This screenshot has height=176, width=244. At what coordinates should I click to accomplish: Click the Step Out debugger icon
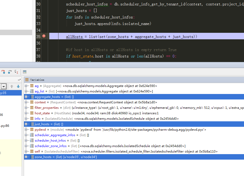[10, 72]
